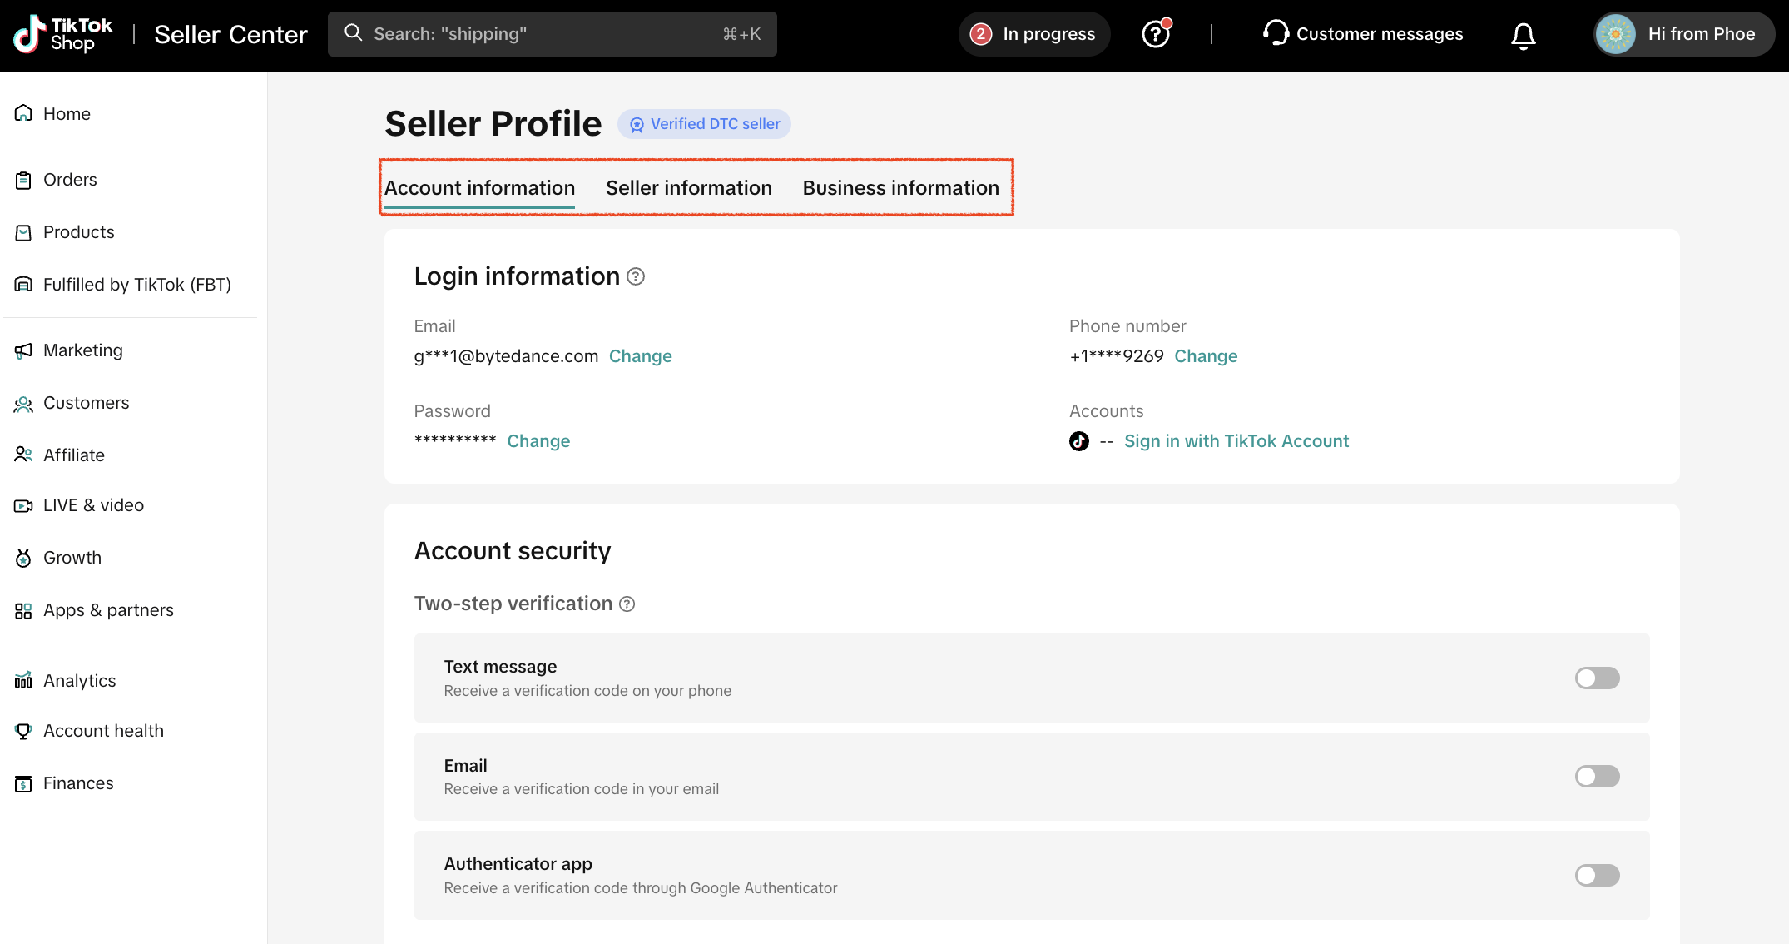Click the notification bell icon
Screen dimensions: 1789x944
click(x=1523, y=35)
